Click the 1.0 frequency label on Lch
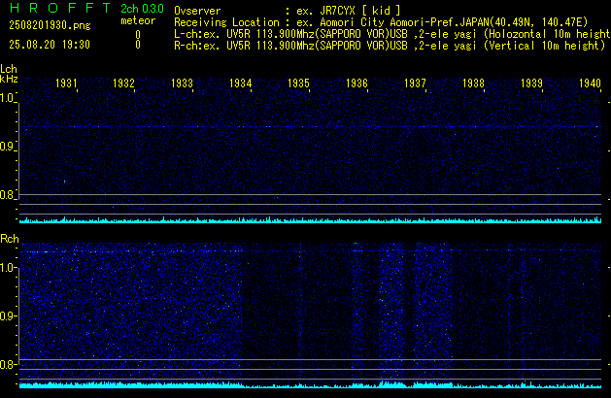The height and width of the screenshot is (398, 611). 7,98
